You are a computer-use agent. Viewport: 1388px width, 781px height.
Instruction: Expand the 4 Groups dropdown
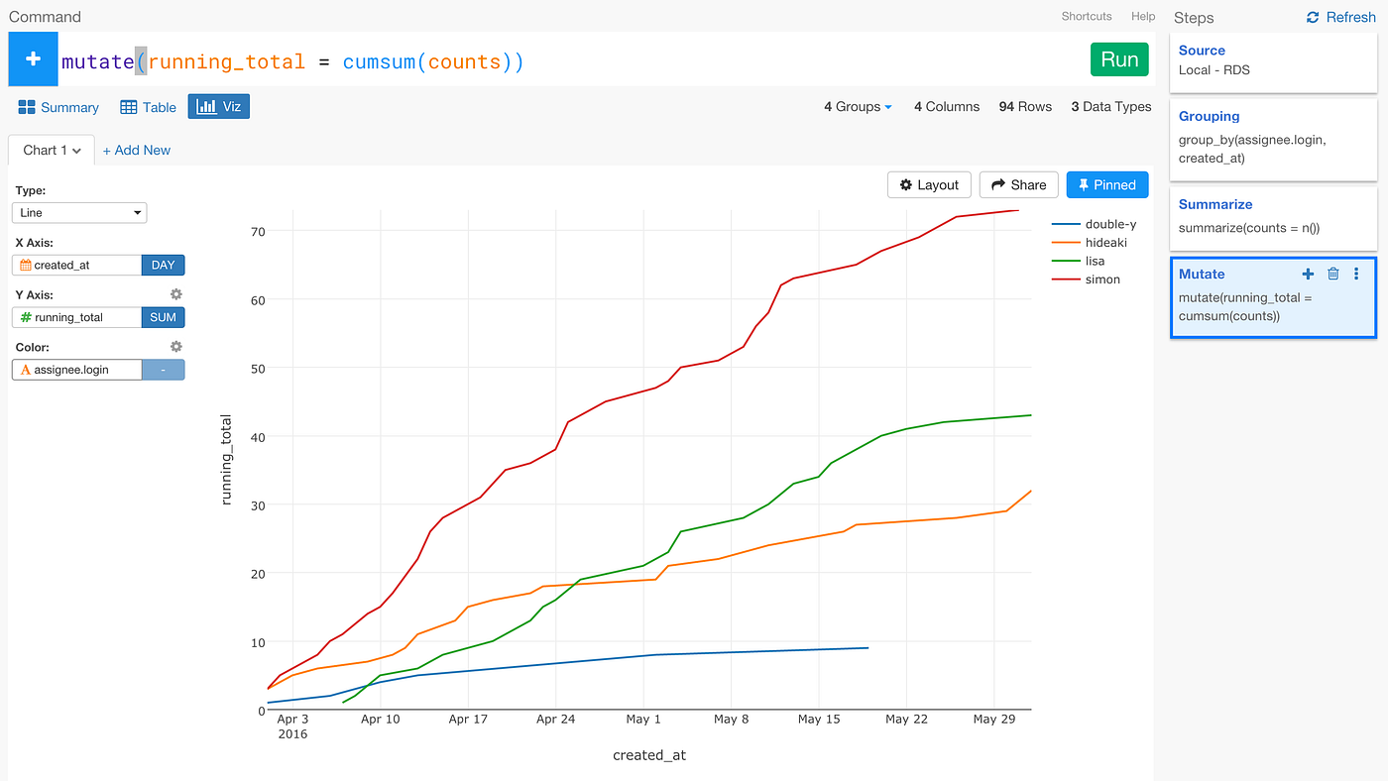pyautogui.click(x=857, y=106)
